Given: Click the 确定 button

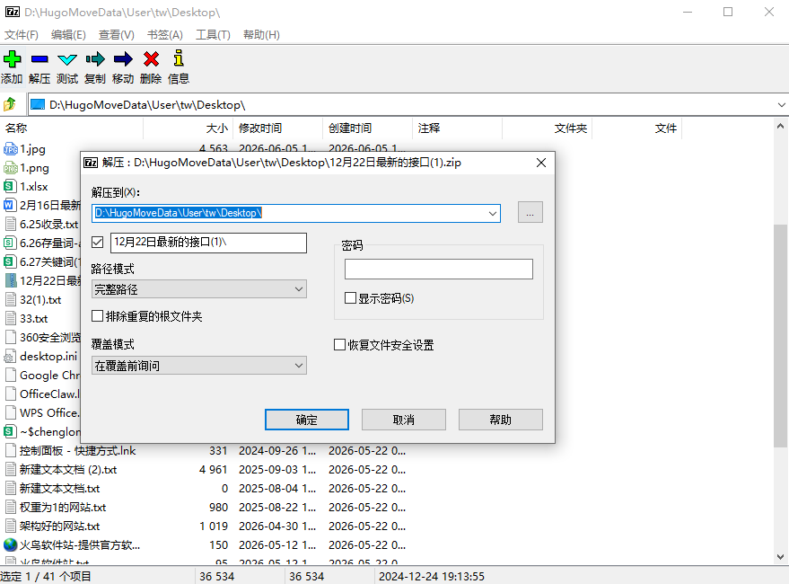Looking at the screenshot, I should coord(306,420).
